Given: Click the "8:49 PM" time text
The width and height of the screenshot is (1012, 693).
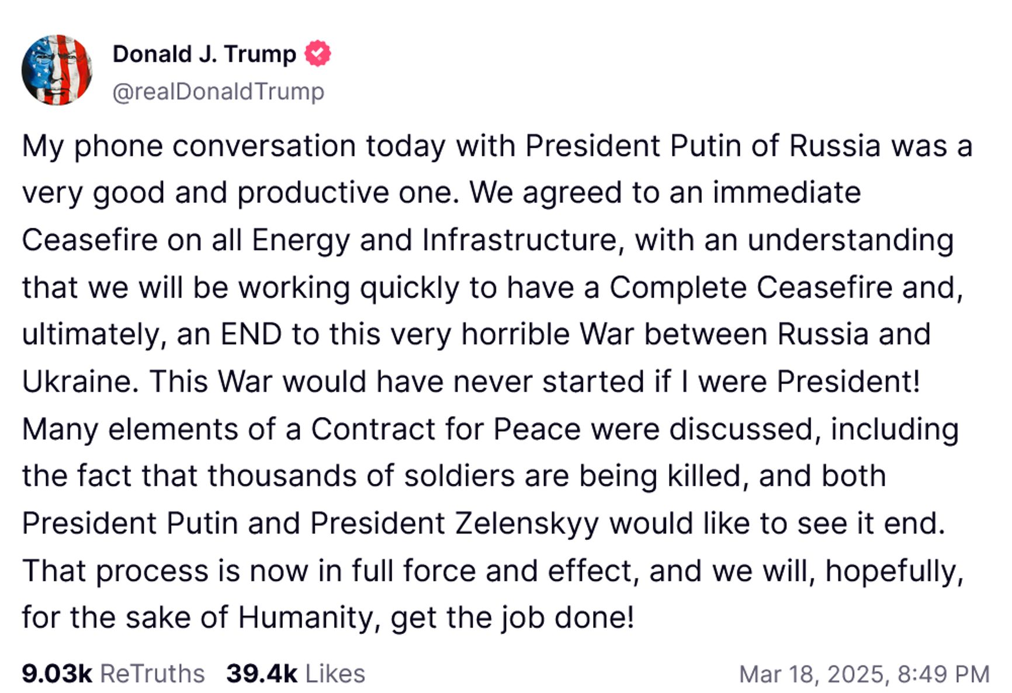Looking at the screenshot, I should tap(943, 674).
